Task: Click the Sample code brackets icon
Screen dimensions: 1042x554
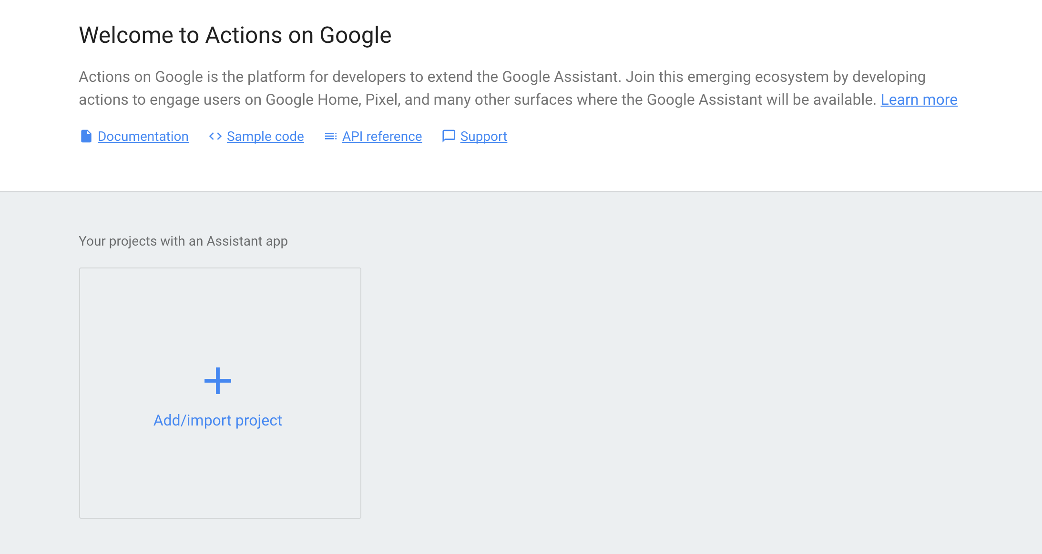Action: pos(215,136)
